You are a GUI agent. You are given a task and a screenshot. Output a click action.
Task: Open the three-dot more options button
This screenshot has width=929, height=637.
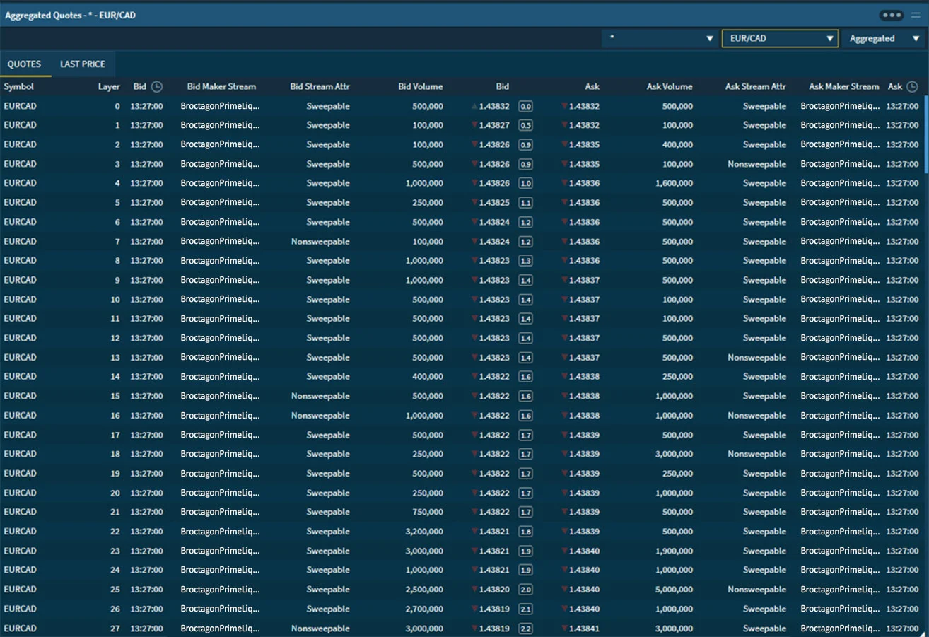point(891,15)
